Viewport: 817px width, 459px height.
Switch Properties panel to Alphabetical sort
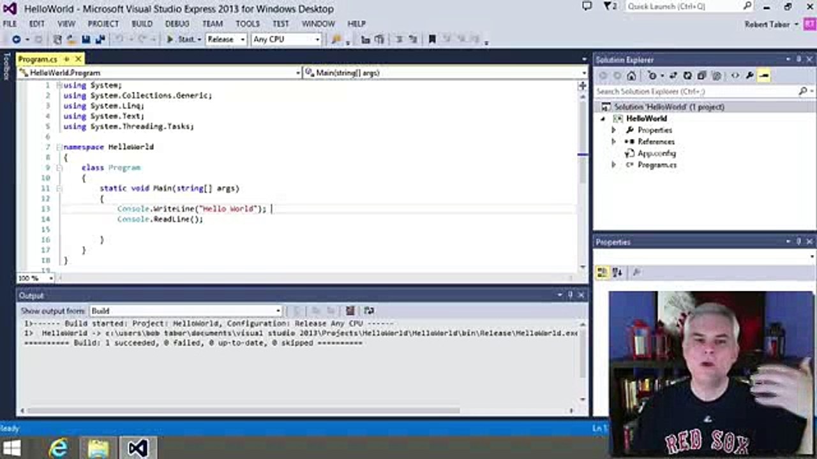pyautogui.click(x=617, y=273)
